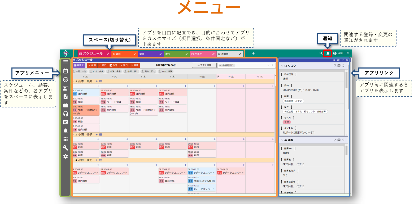Viewport: 414px width, 204px height.
Task: Click the app logo in top-left
Action: (66, 53)
